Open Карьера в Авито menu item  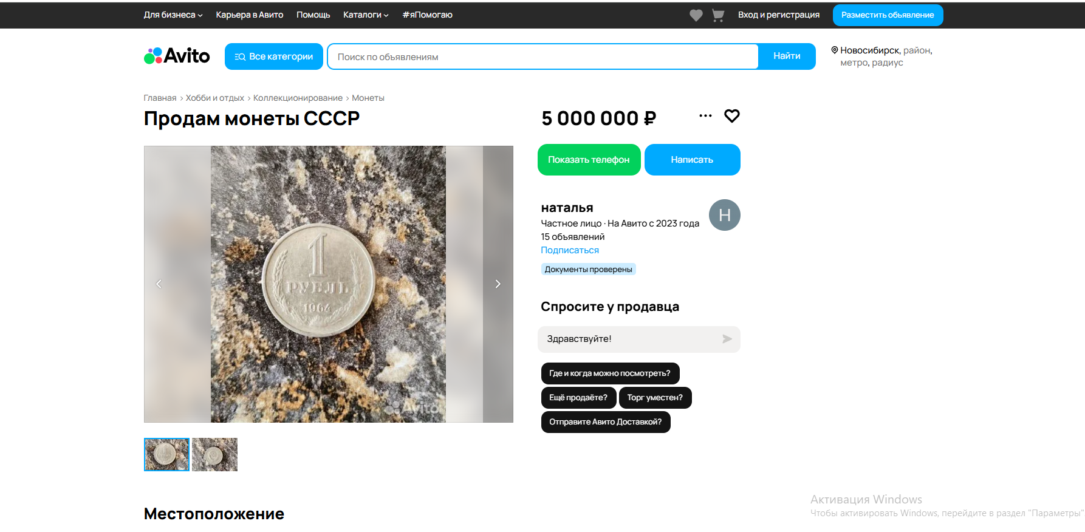(250, 15)
